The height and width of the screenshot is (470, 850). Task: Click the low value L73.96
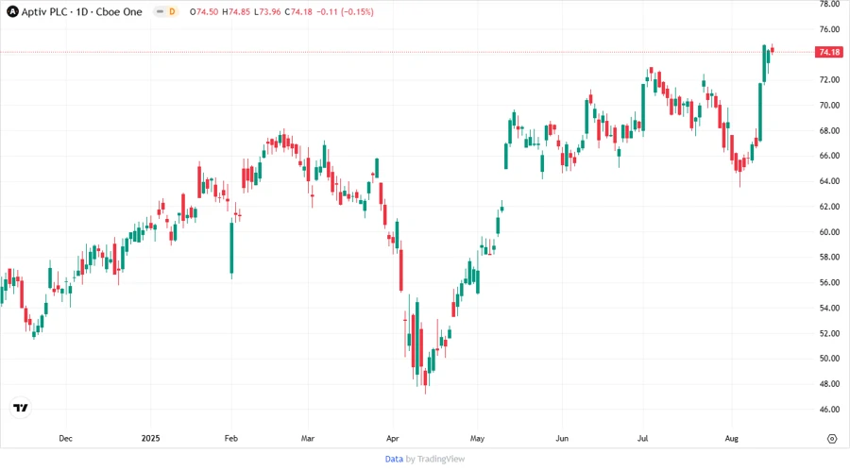click(x=268, y=12)
